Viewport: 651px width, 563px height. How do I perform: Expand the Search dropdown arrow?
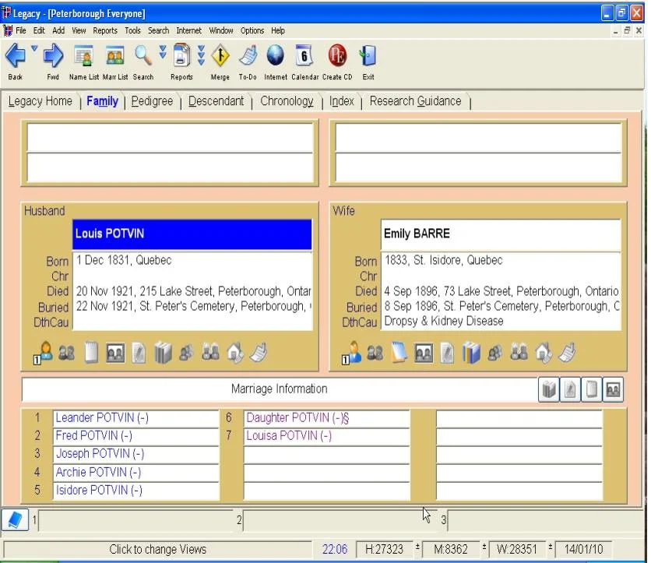point(163,51)
